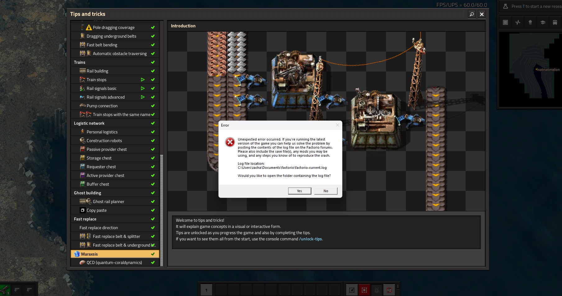Click the red Passive provider chest icon
The width and height of the screenshot is (562, 296).
click(x=82, y=149)
